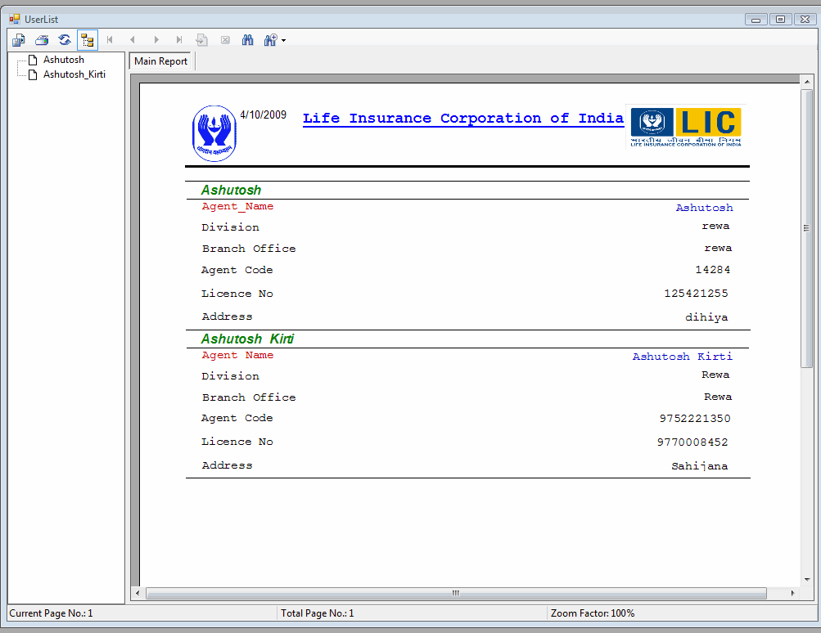Screen dimensions: 821x633
Task: Close the current report view
Action: [225, 39]
